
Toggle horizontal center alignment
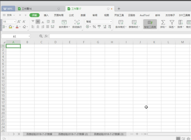[38, 27]
